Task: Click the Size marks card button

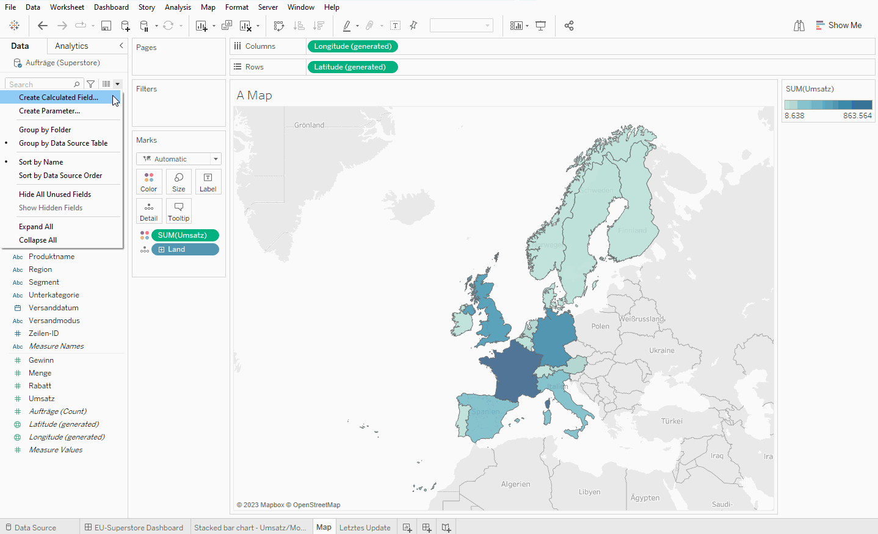Action: pos(179,182)
